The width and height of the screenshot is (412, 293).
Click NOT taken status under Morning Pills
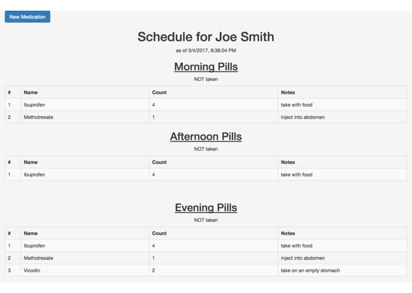tap(206, 79)
